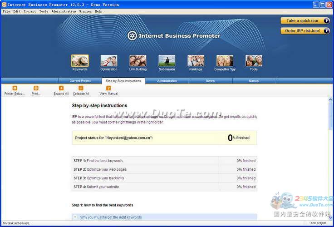Click STEP 3: Optimize your backlinks
Image resolution: width=334 pixels, height=227 pixels.
pyautogui.click(x=99, y=178)
